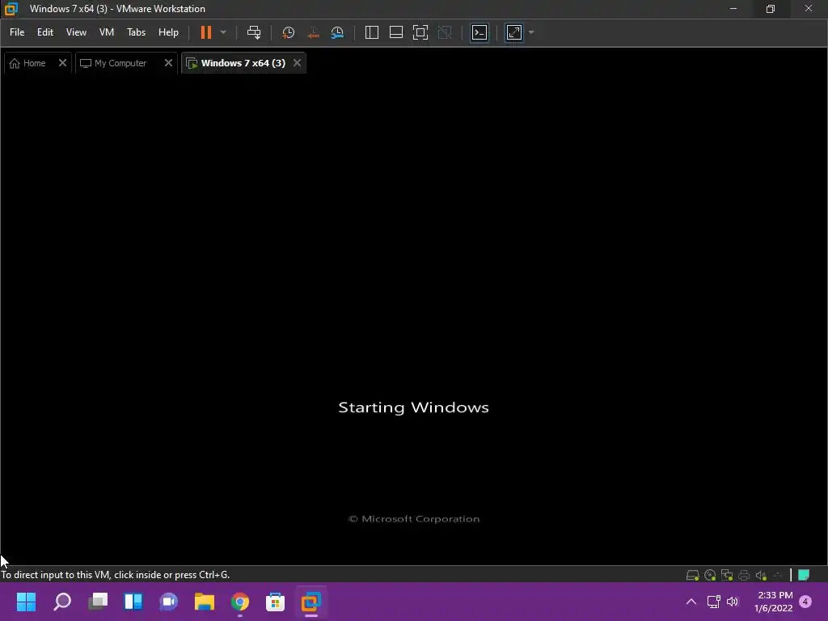Screen dimensions: 828x621
Task: Toggle the console view toolbar button
Action: pos(479,32)
